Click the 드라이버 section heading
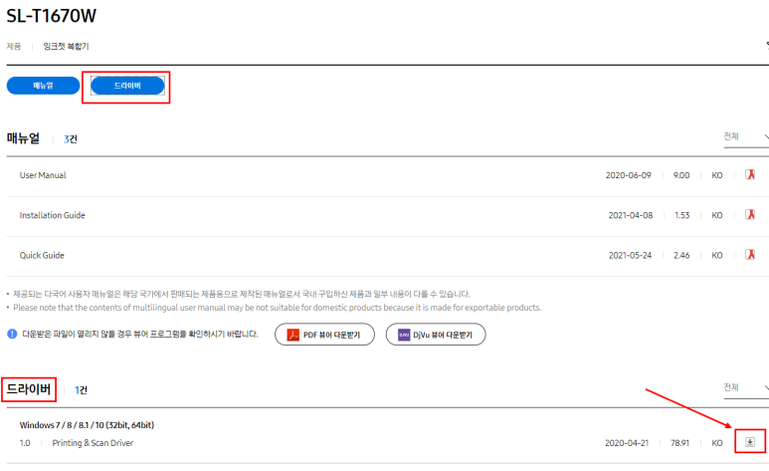 (29, 389)
